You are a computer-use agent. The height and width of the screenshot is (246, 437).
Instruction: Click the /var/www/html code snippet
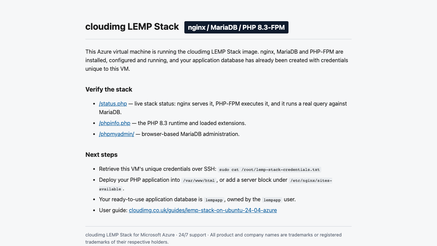click(x=199, y=180)
